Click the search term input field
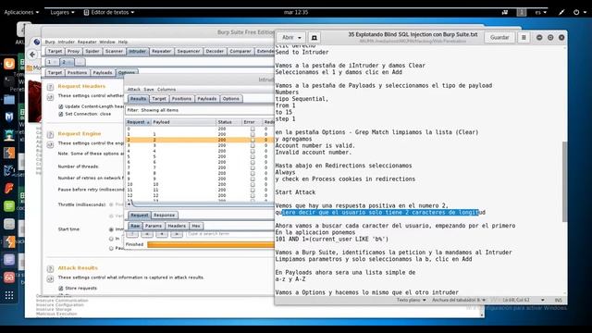 [x=229, y=234]
